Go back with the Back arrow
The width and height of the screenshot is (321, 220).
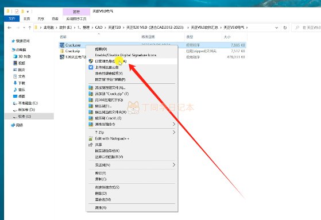click(9, 28)
